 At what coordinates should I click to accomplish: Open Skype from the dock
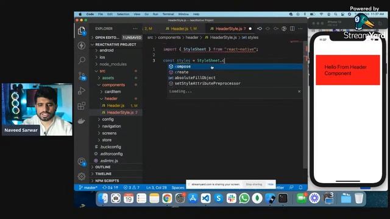pyautogui.click(x=219, y=198)
